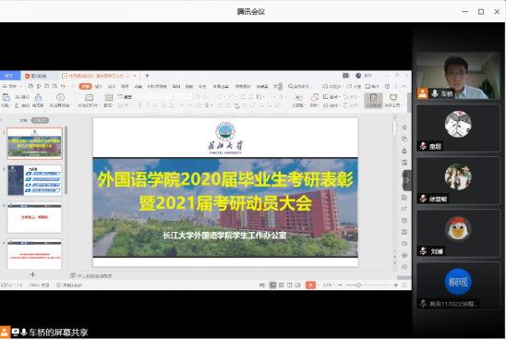Expand the participant panel collapse arrow

tap(407, 180)
